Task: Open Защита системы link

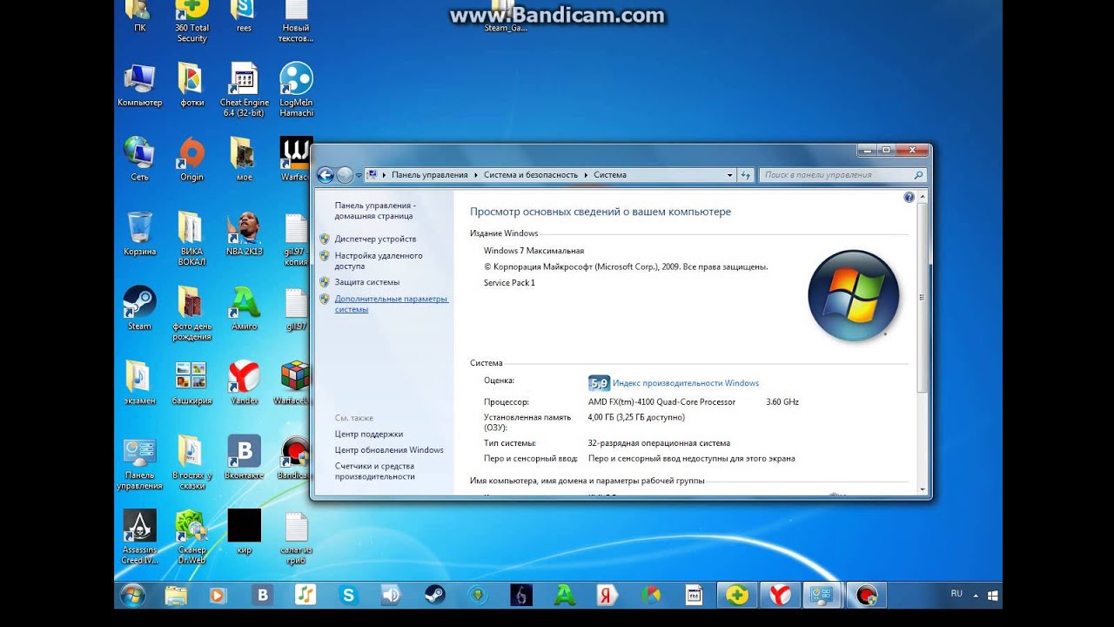Action: point(367,282)
